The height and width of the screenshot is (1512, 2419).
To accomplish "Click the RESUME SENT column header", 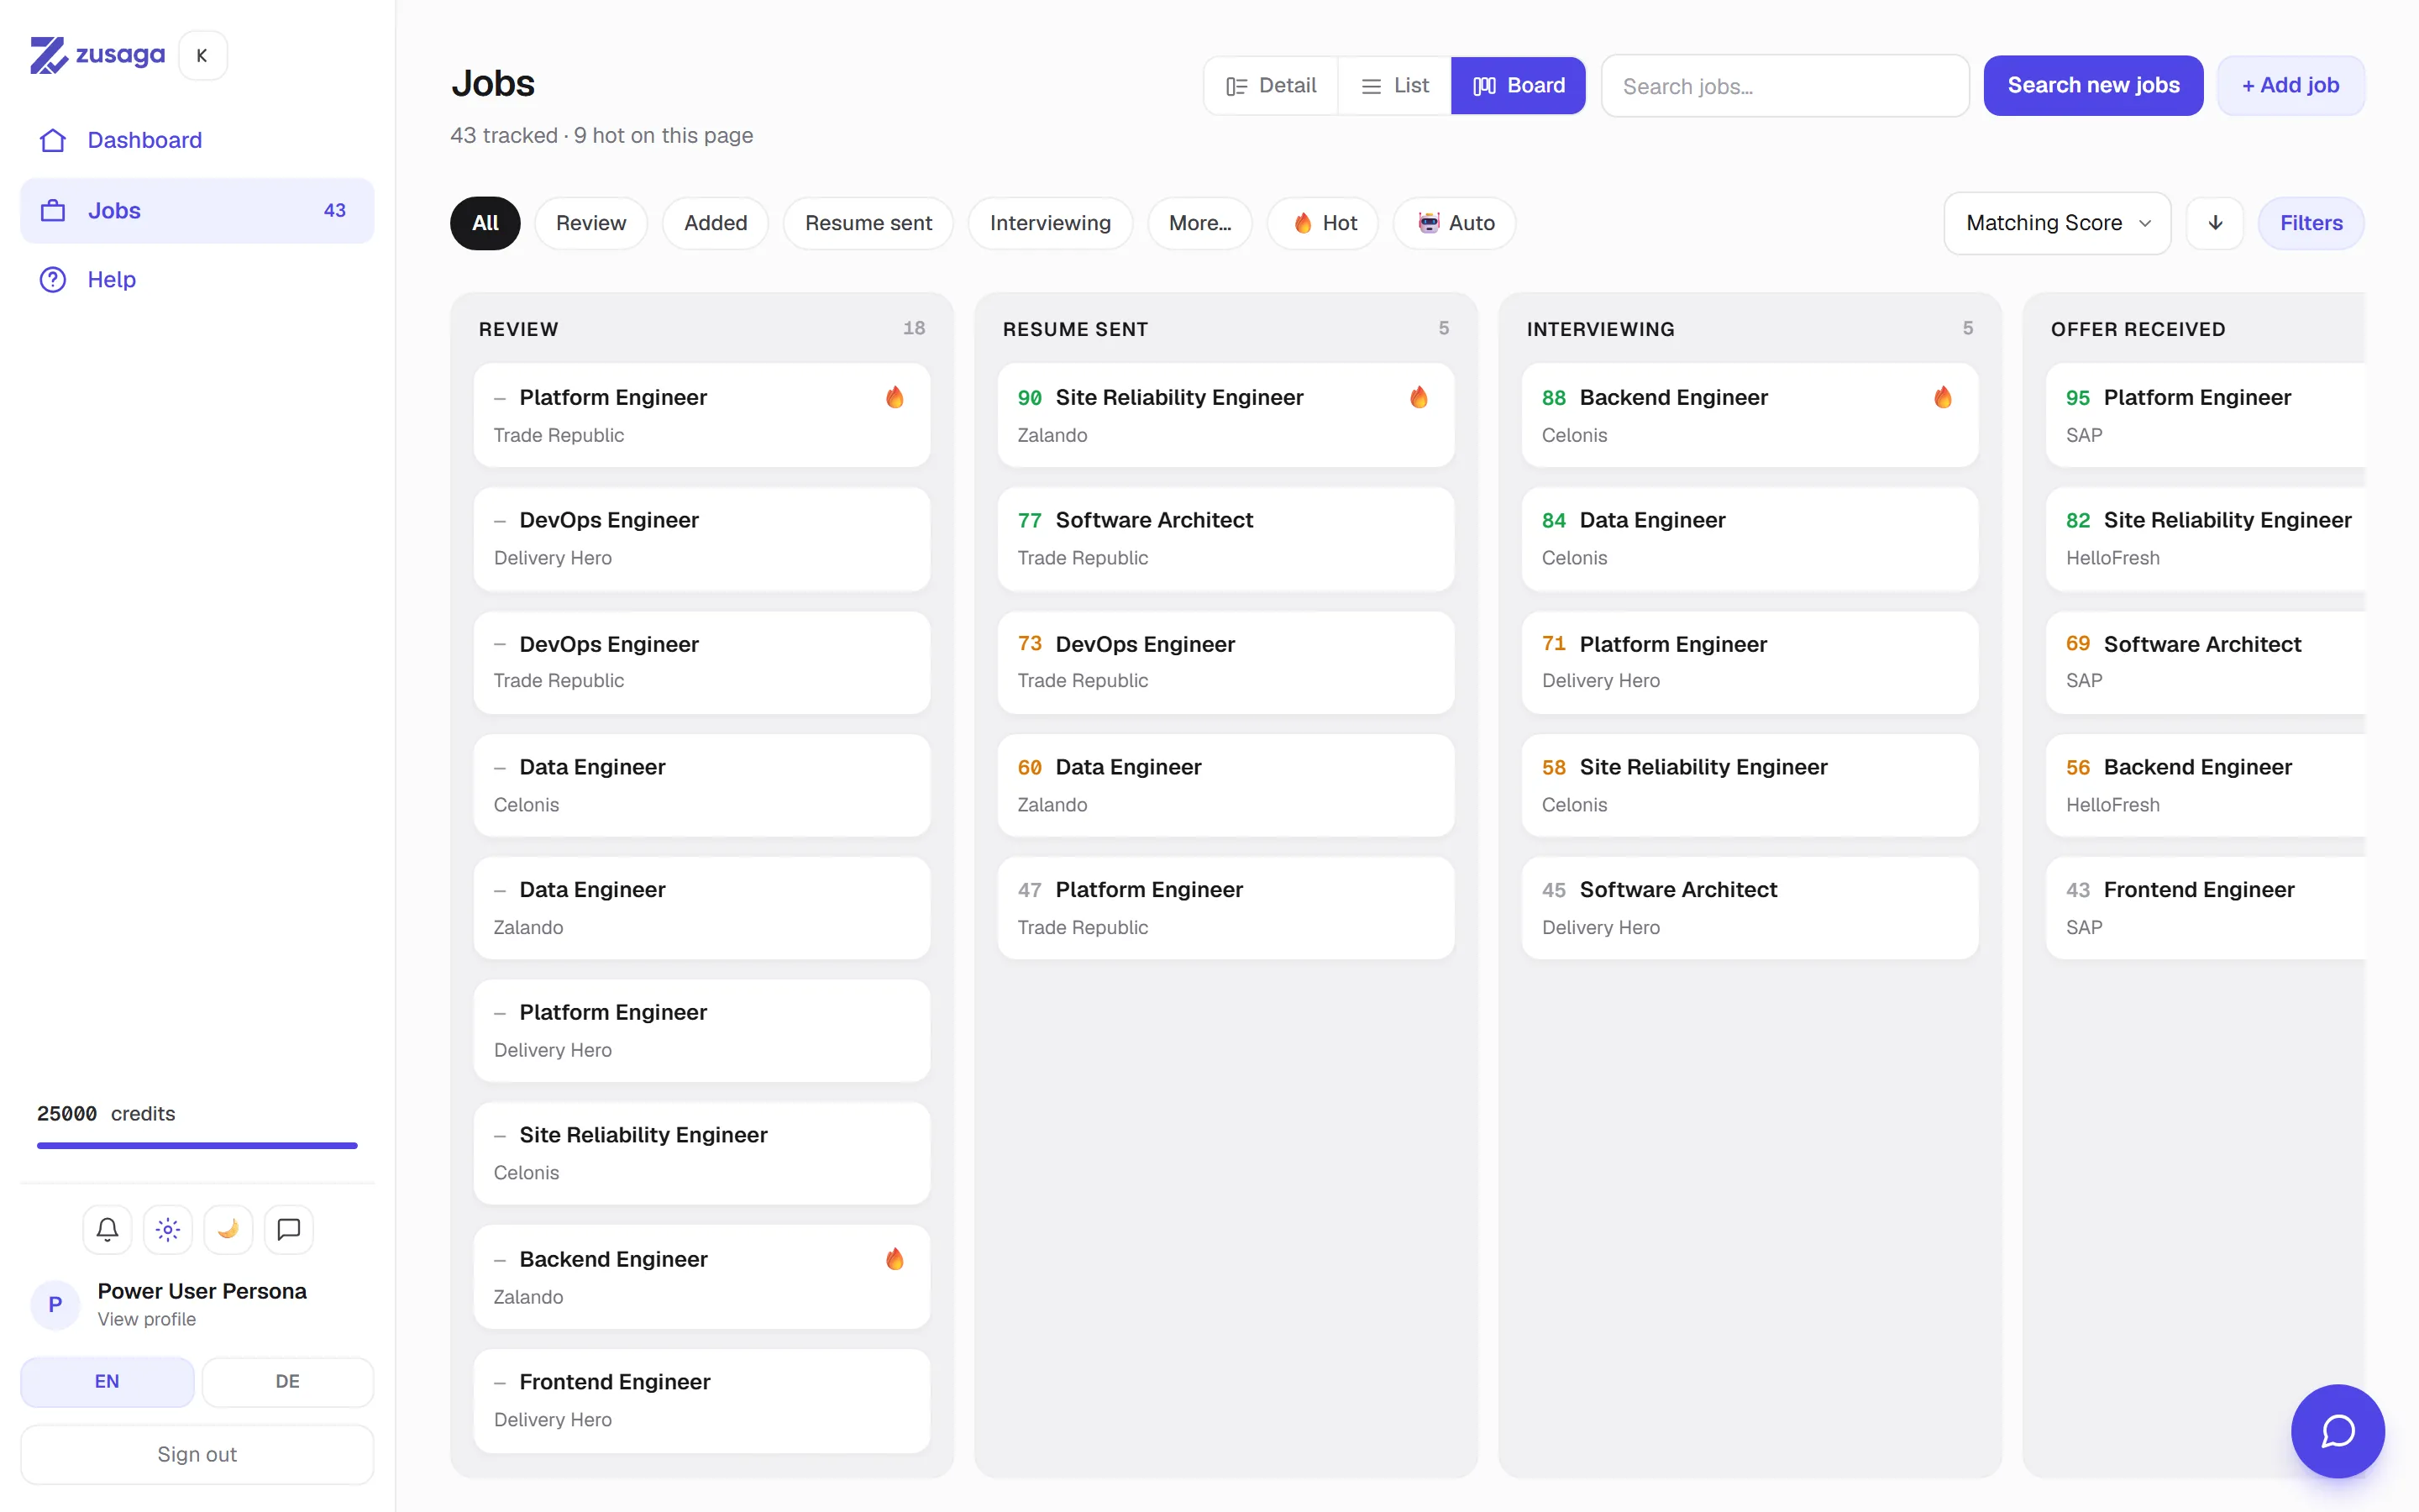I will pyautogui.click(x=1076, y=329).
